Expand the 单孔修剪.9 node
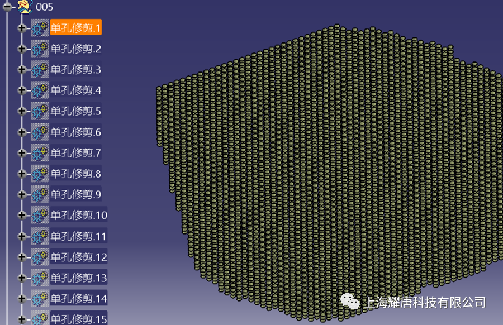 [x=22, y=194]
